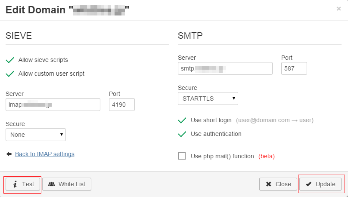Click the X icon on Close button
The height and width of the screenshot is (197, 348).
tap(269, 184)
